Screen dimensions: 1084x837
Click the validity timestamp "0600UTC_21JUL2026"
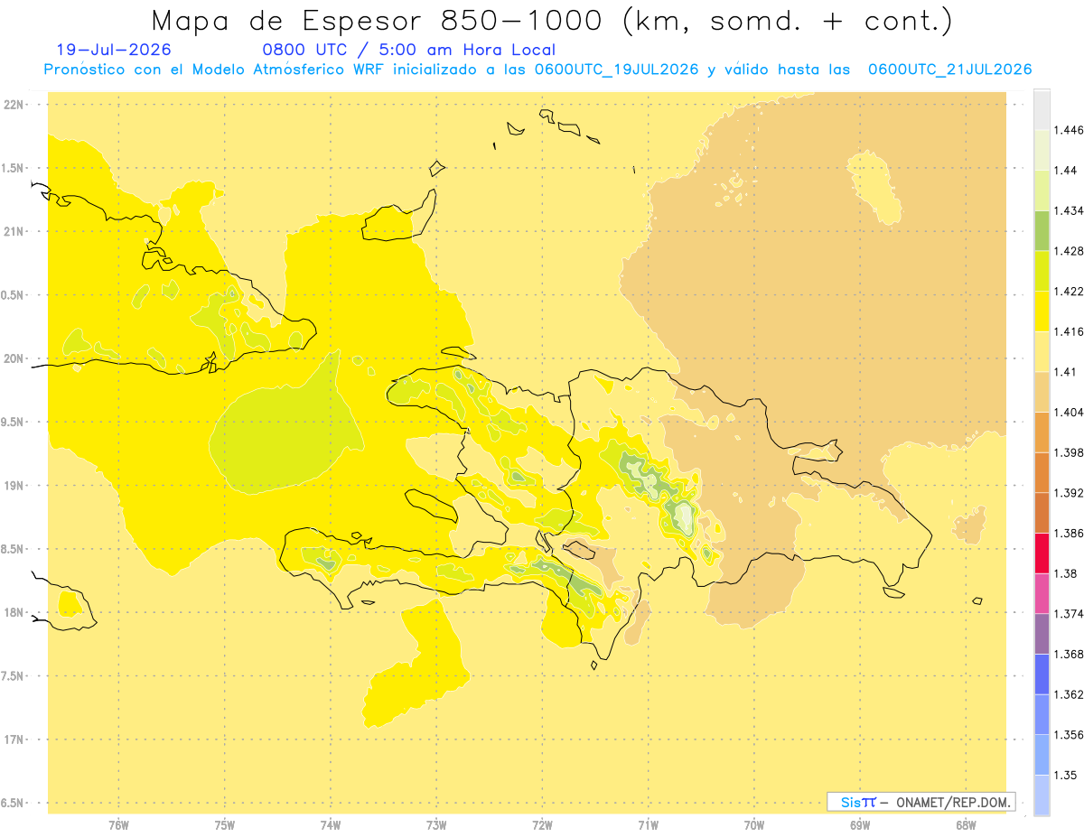(949, 70)
